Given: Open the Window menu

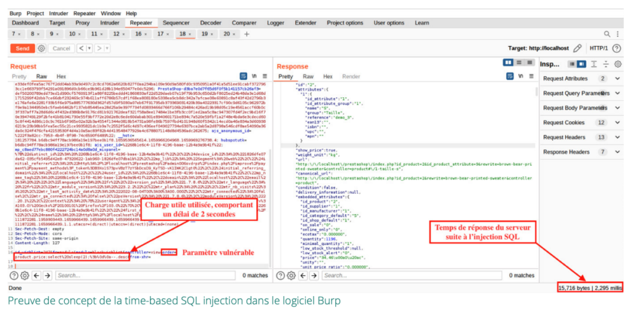Looking at the screenshot, I should 111,14.
